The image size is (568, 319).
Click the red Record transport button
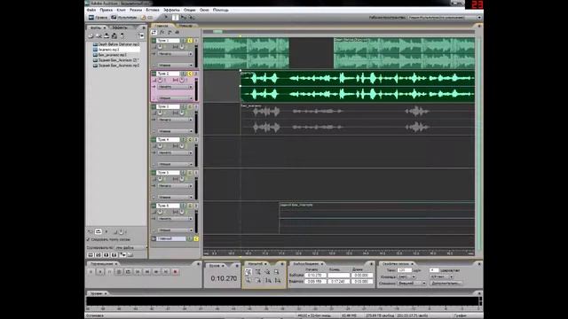click(176, 272)
